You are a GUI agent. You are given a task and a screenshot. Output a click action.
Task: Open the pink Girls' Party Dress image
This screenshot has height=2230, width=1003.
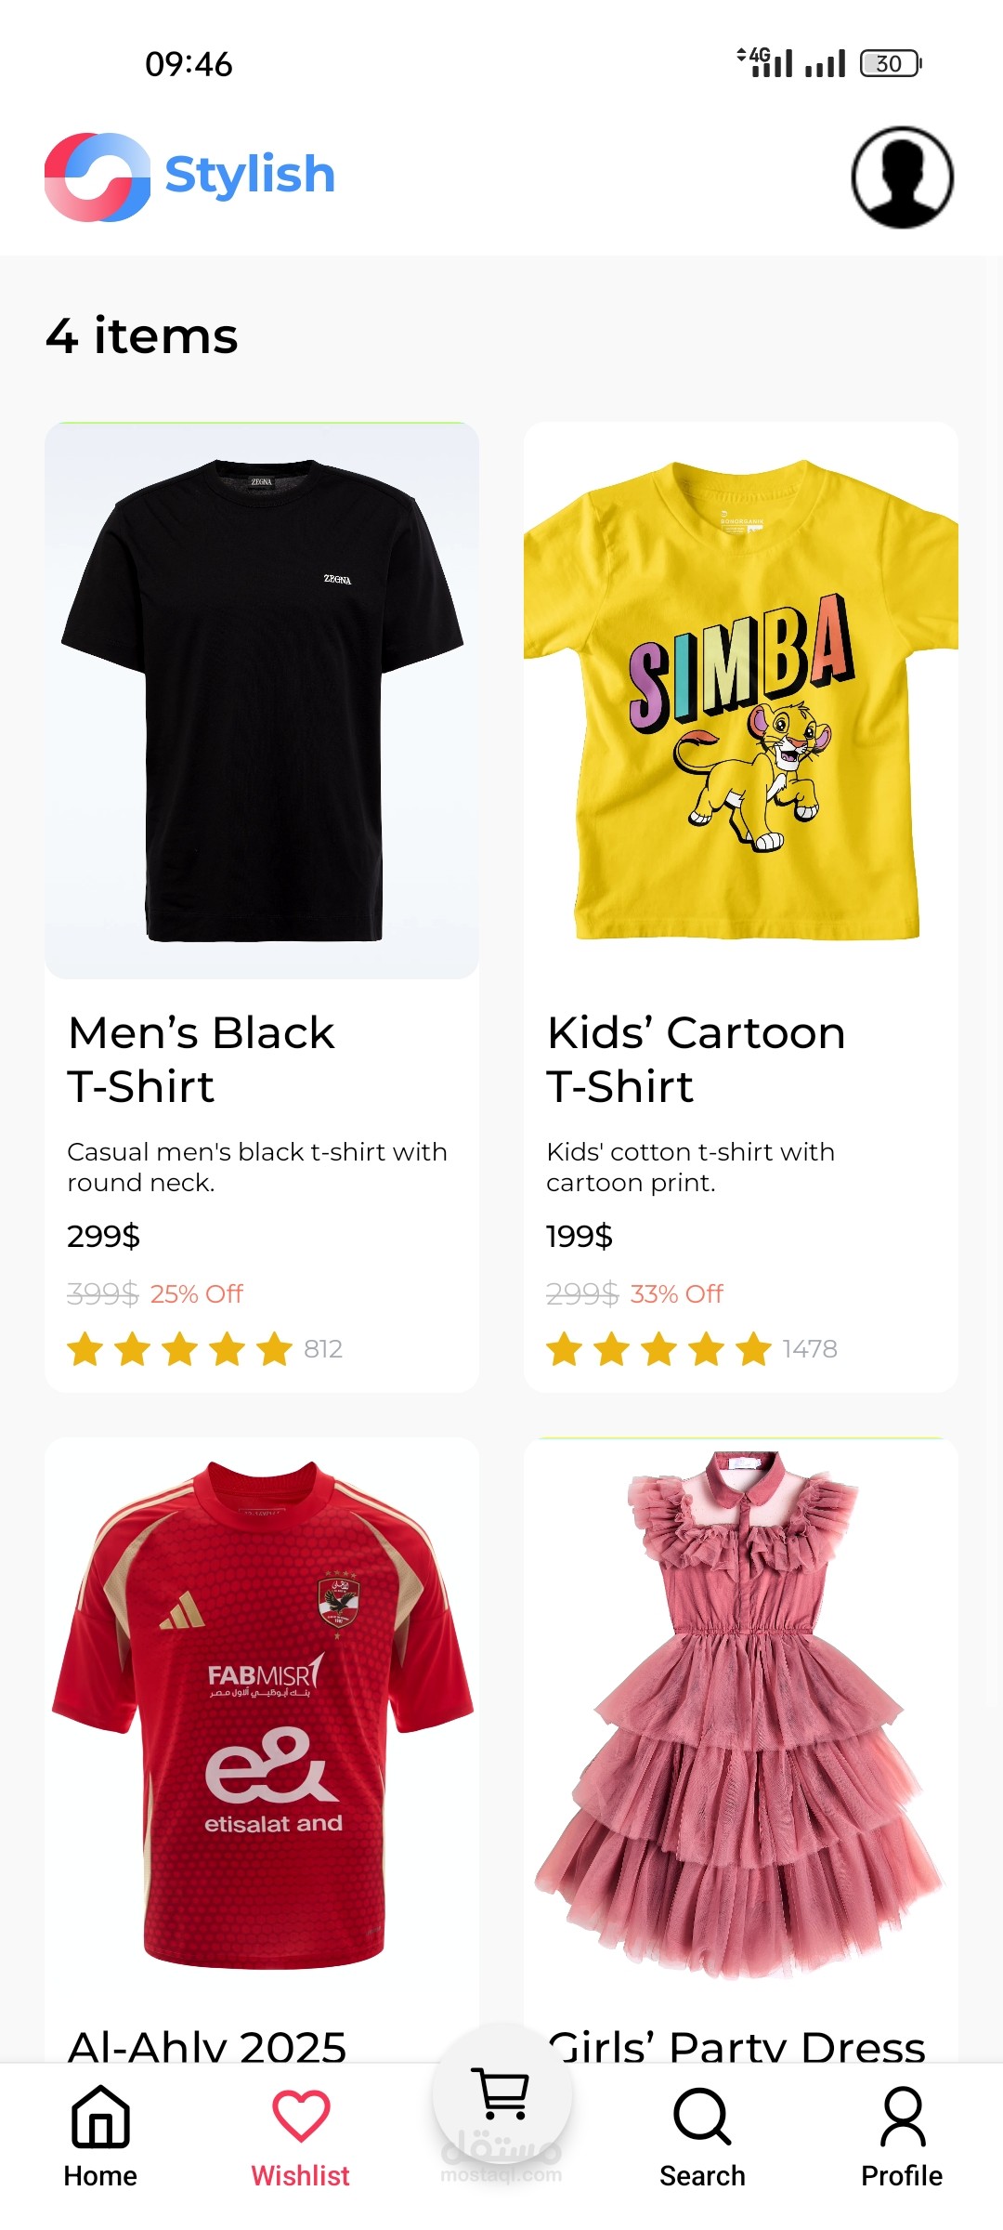pos(740,1714)
